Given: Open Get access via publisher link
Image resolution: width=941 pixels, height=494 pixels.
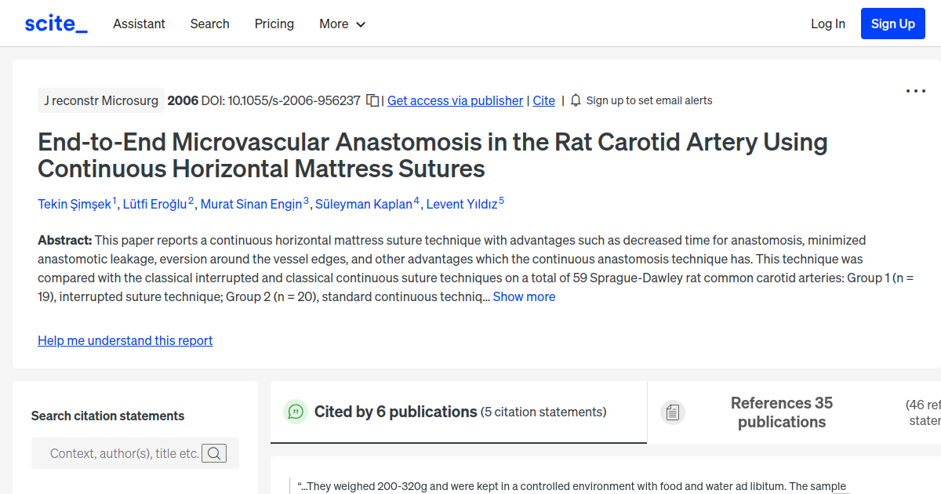Looking at the screenshot, I should 455,100.
